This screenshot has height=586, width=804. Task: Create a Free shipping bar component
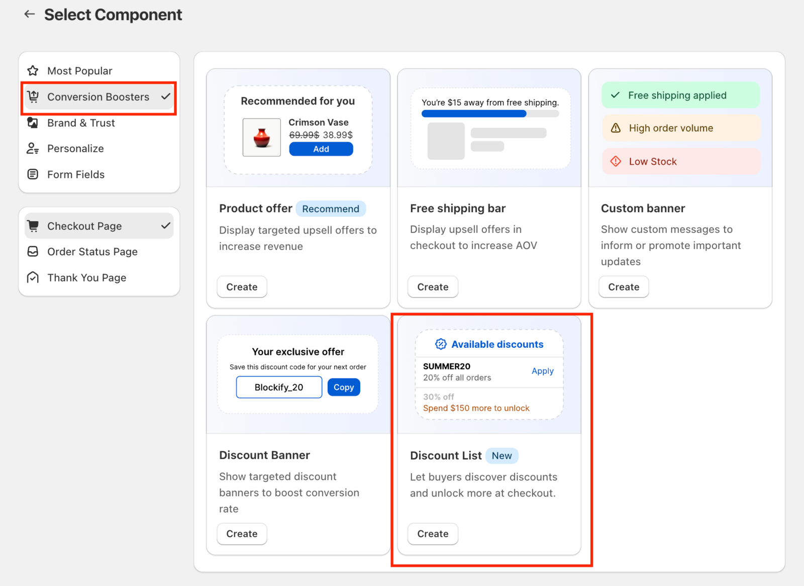click(433, 287)
